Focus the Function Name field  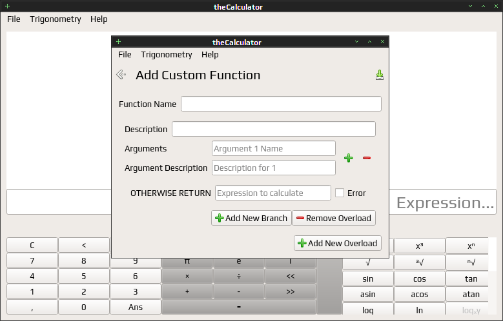coord(281,104)
